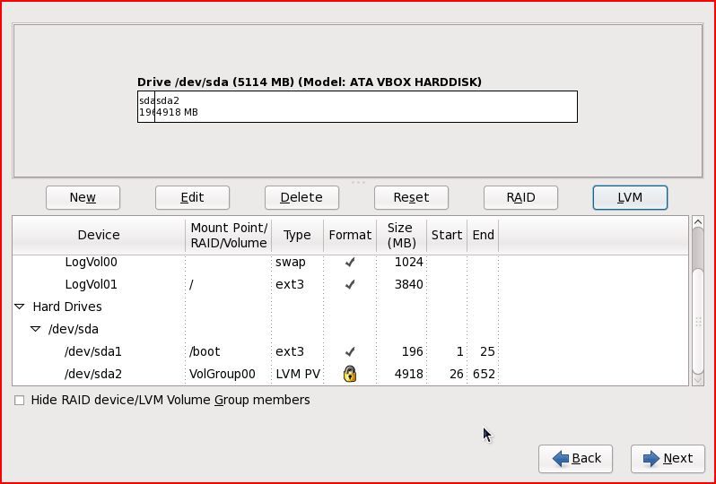Viewport: 716px width, 484px height.
Task: Select the sda2 segment in drive diagram
Action: 364,107
